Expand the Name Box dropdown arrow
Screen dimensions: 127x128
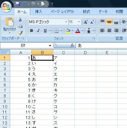(x=50, y=46)
